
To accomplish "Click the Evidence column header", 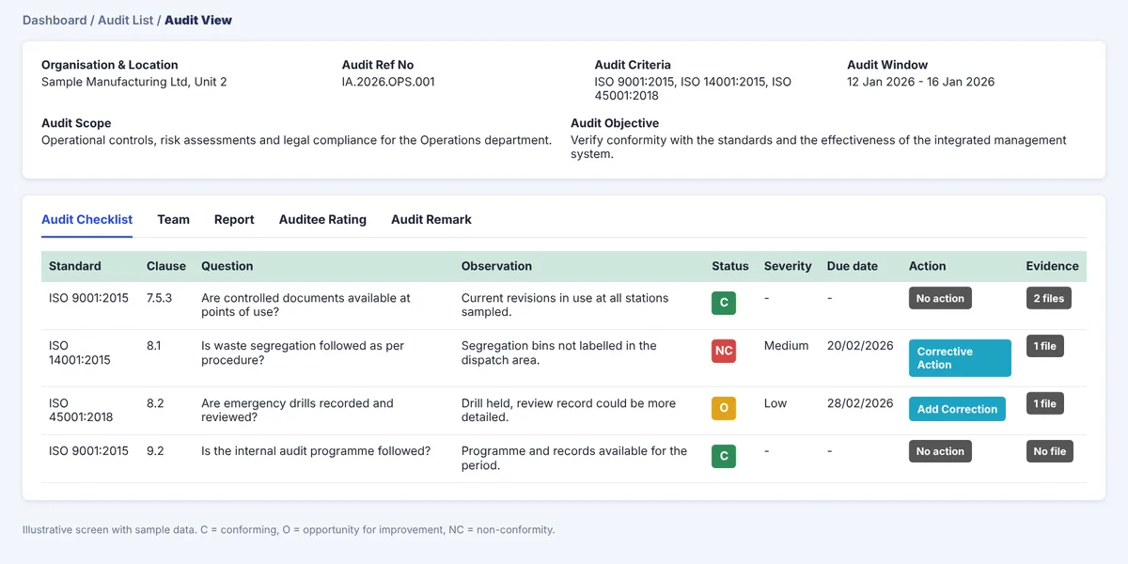I will point(1053,266).
